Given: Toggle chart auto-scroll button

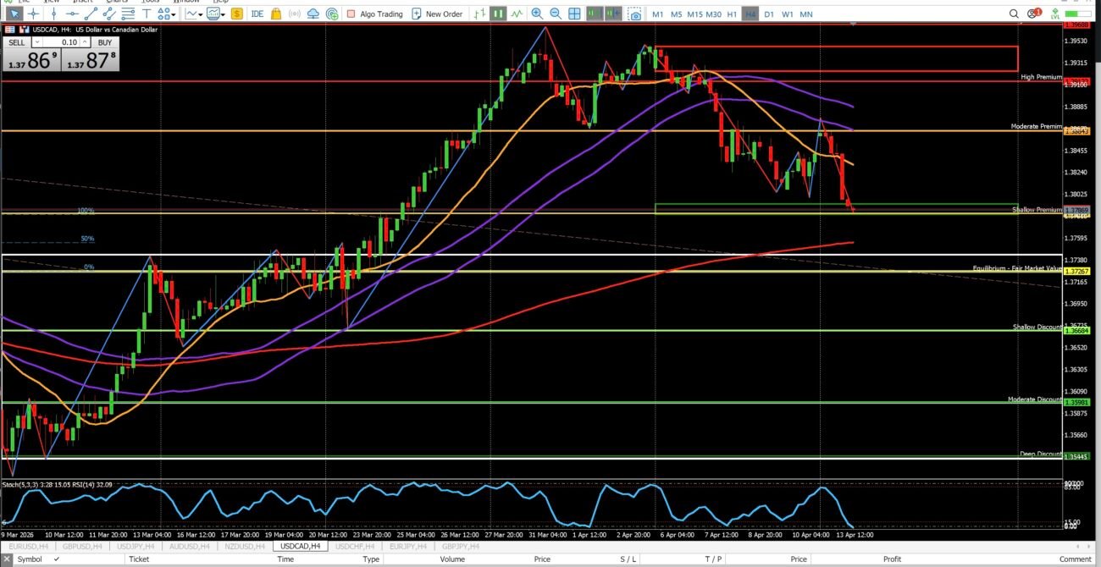Looking at the screenshot, I should [x=595, y=14].
